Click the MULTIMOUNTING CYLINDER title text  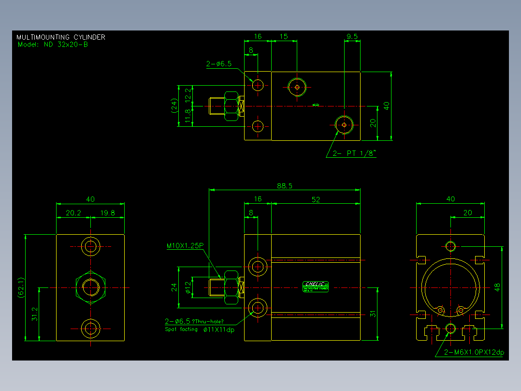click(x=61, y=37)
